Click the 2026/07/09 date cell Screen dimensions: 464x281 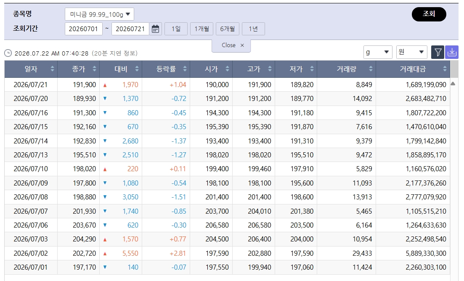pos(31,183)
